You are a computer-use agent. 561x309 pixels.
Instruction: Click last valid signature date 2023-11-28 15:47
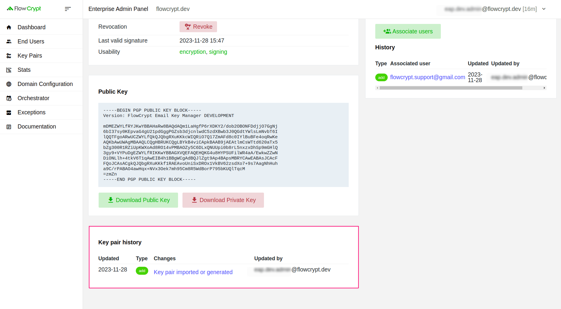pyautogui.click(x=202, y=41)
